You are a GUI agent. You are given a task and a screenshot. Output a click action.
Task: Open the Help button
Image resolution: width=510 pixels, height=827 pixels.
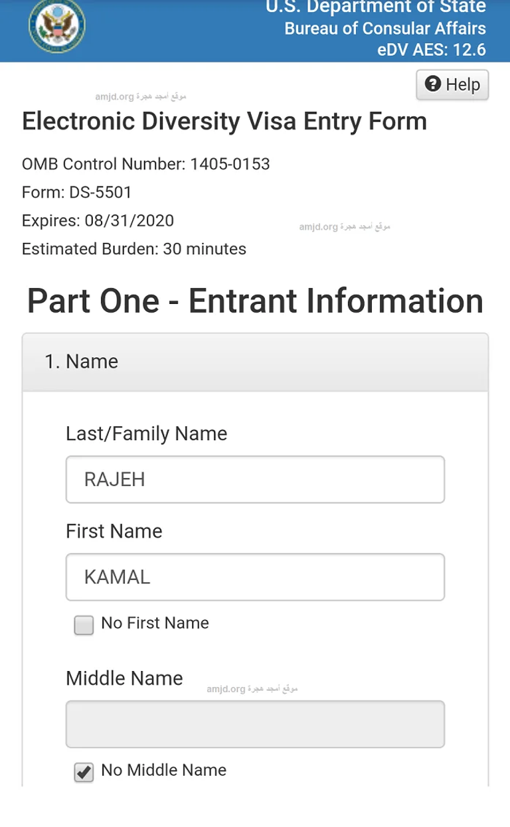coord(452,84)
